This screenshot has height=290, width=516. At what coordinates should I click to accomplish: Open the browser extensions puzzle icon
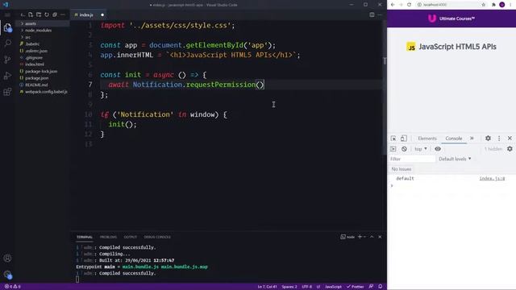click(493, 5)
